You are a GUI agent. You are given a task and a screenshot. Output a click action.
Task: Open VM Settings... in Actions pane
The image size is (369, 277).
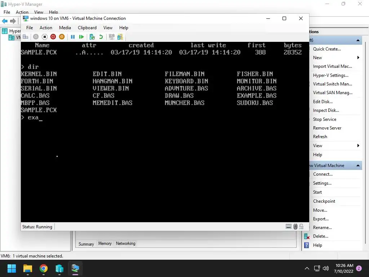coord(322,183)
